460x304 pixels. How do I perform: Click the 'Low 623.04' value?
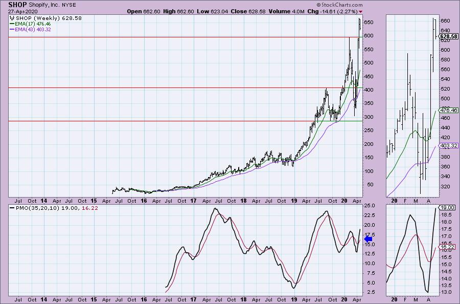(213, 11)
